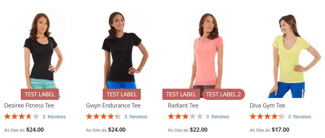Image resolution: width=325 pixels, height=138 pixels.
Task: Click the three-star rating of Radiant Tee
Action: (x=185, y=117)
